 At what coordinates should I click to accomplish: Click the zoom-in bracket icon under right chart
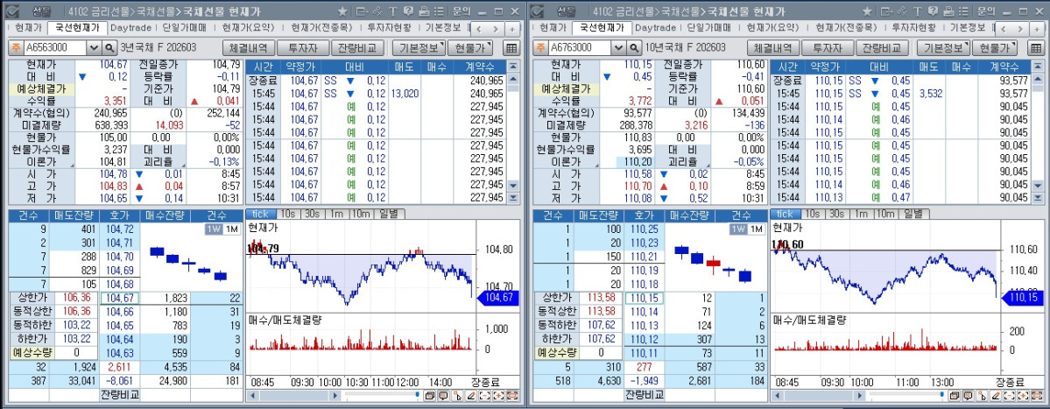[1024, 396]
